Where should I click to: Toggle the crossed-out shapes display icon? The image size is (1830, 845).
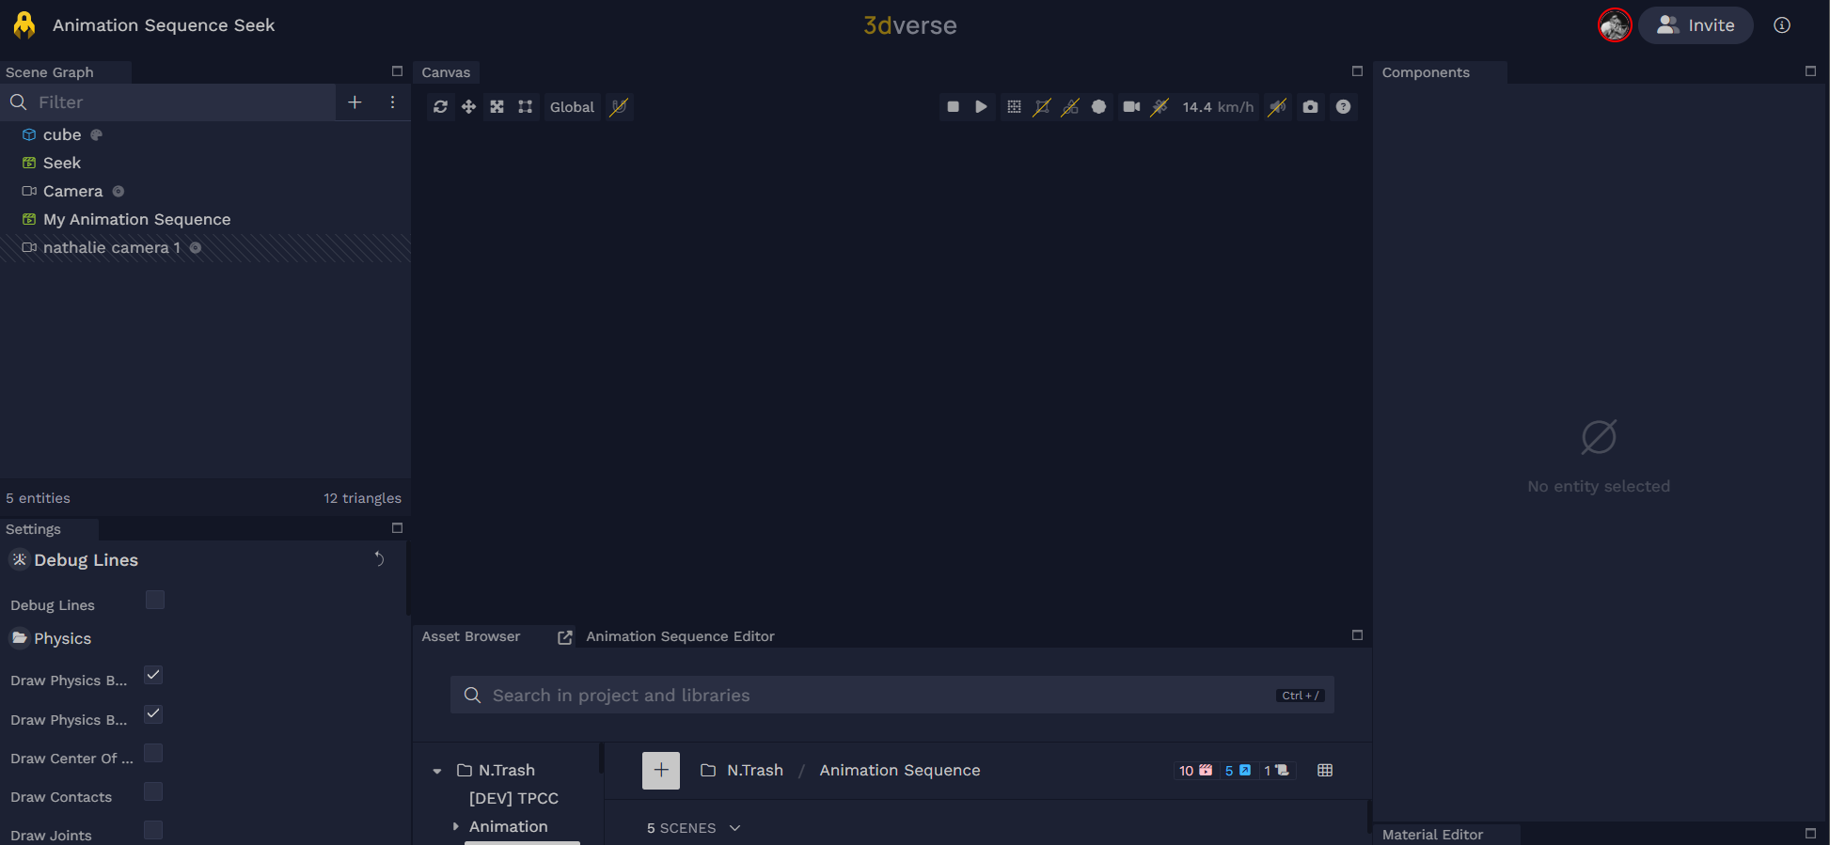tap(1070, 107)
